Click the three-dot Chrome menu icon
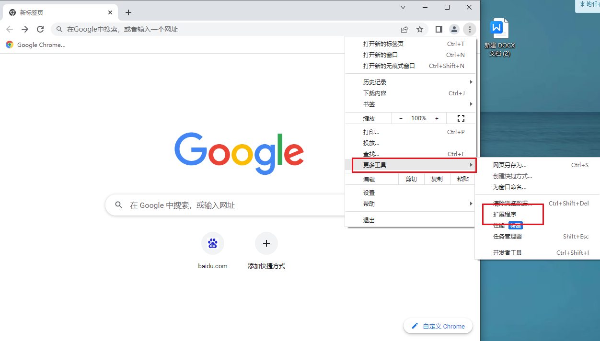This screenshot has height=341, width=600. coord(470,29)
